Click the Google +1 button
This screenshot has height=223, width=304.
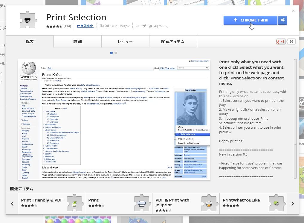(281, 41)
